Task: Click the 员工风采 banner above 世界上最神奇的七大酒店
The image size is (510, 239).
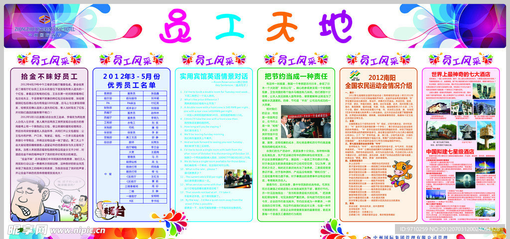Action: [461, 59]
